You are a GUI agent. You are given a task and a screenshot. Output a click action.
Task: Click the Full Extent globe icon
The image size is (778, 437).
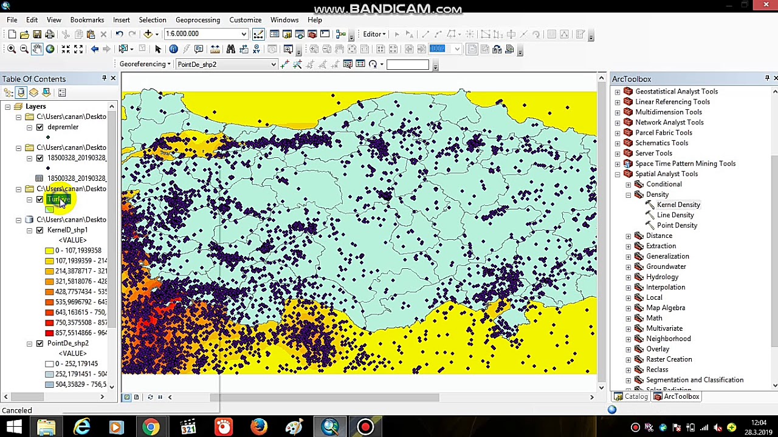click(50, 49)
